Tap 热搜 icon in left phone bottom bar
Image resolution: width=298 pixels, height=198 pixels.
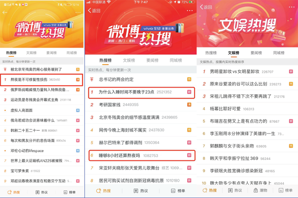click(13, 193)
